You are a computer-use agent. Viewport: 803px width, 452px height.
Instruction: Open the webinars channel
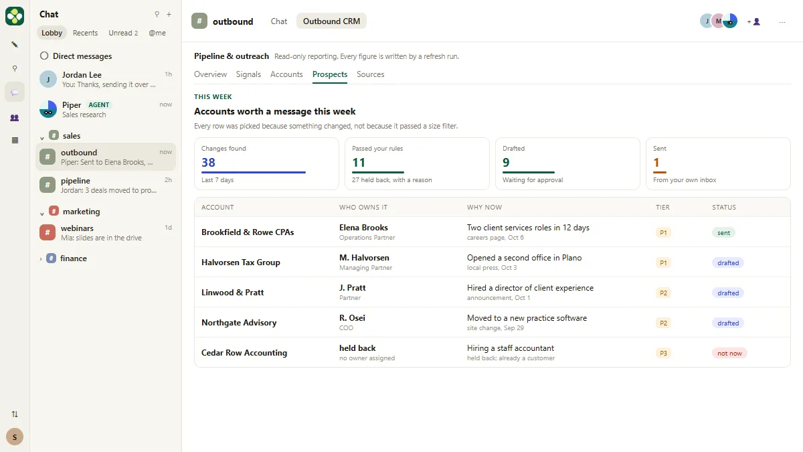click(106, 232)
